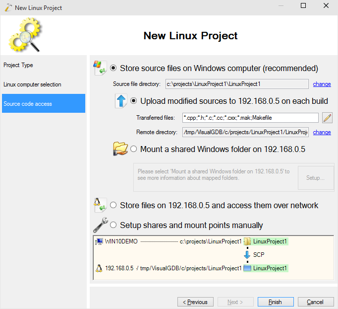Close the New Linux Project window
The image size is (338, 309).
[326, 5]
